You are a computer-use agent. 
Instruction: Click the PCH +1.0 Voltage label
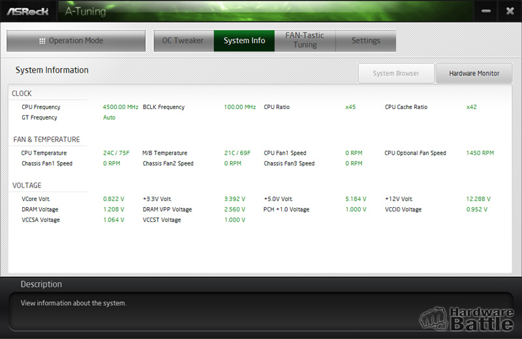tap(286, 209)
